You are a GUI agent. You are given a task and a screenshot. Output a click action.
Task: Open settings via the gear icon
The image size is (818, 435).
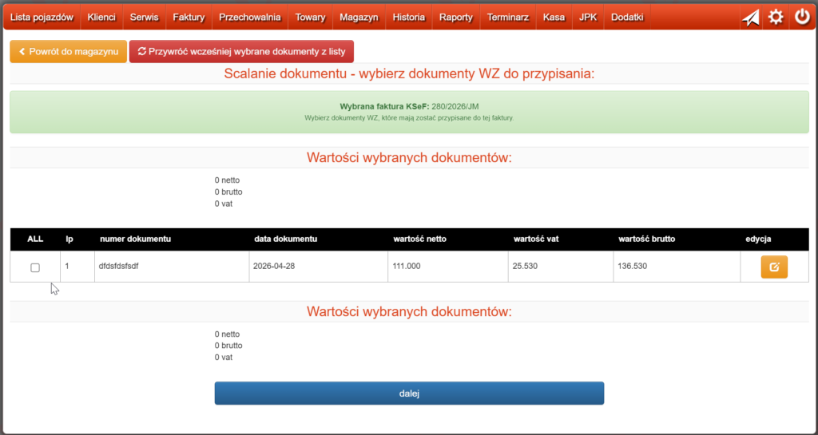point(776,18)
